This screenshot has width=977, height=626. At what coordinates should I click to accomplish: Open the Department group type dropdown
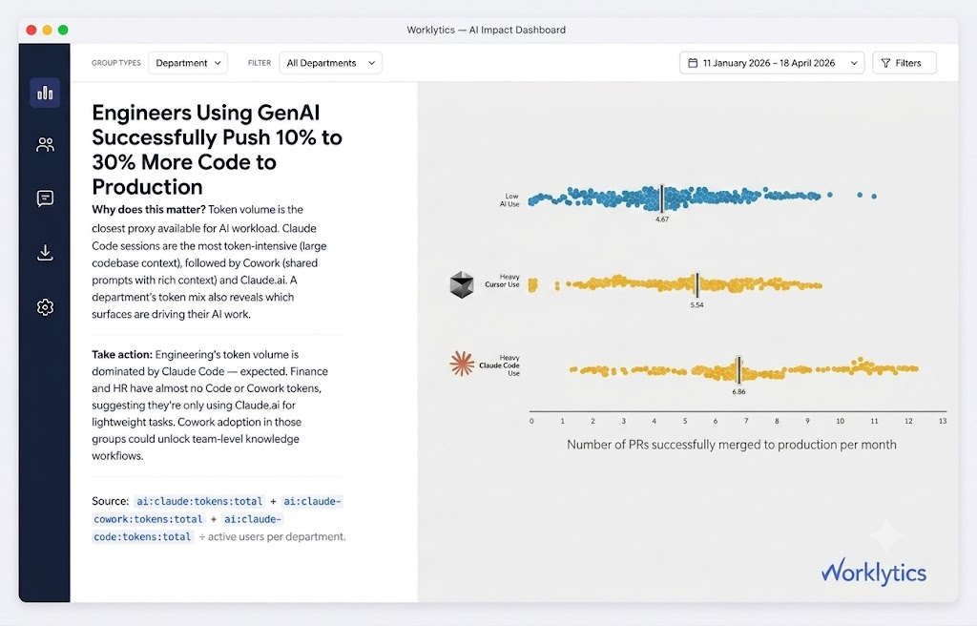point(188,63)
